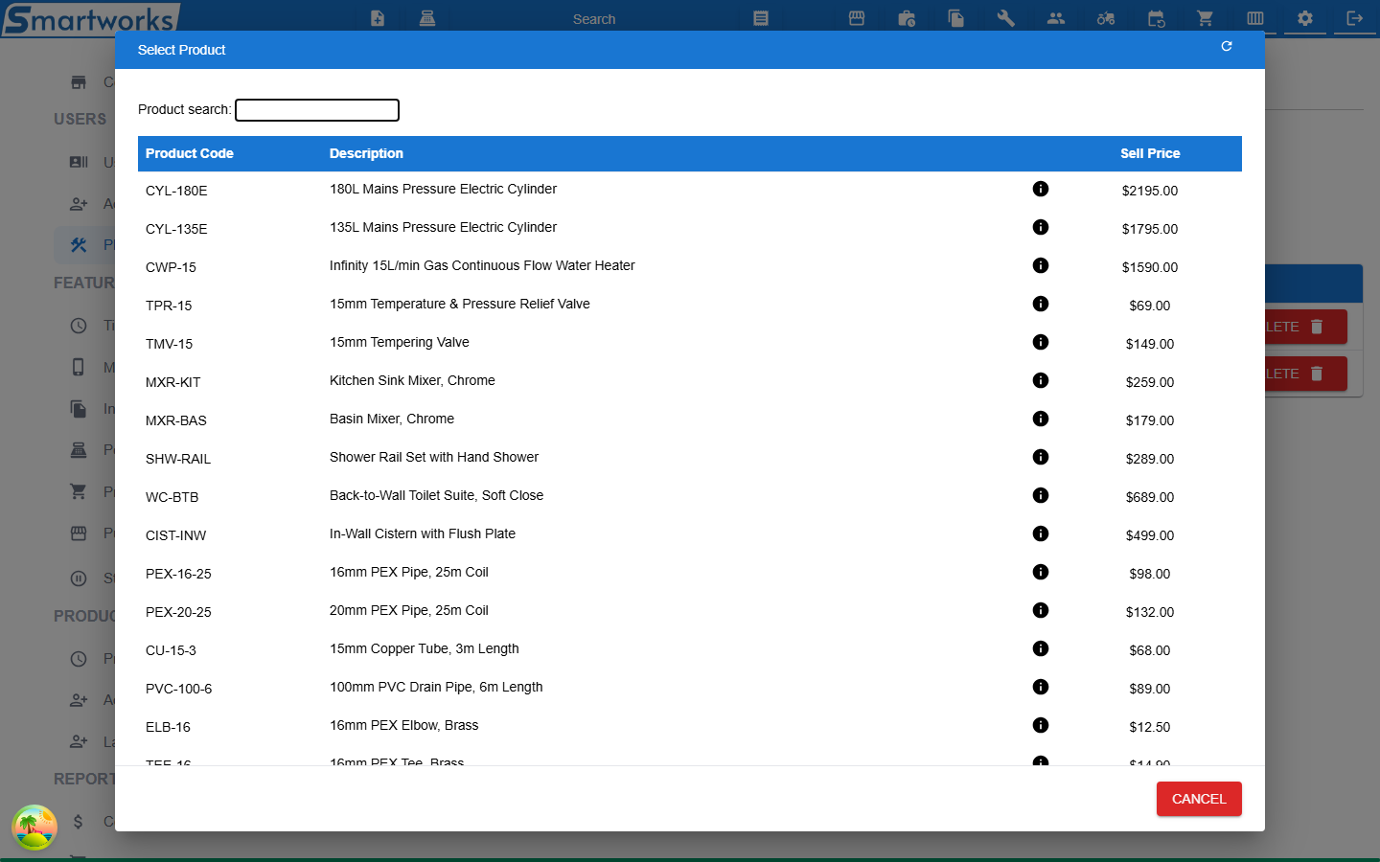
Task: Select product code PVC-100-6
Action: (x=179, y=689)
